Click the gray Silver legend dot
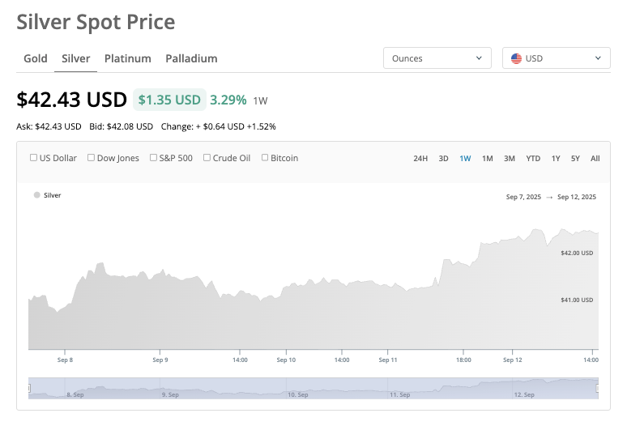 (x=36, y=195)
